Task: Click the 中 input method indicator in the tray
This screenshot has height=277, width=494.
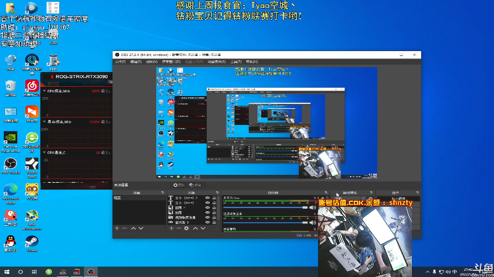Action: [454, 272]
